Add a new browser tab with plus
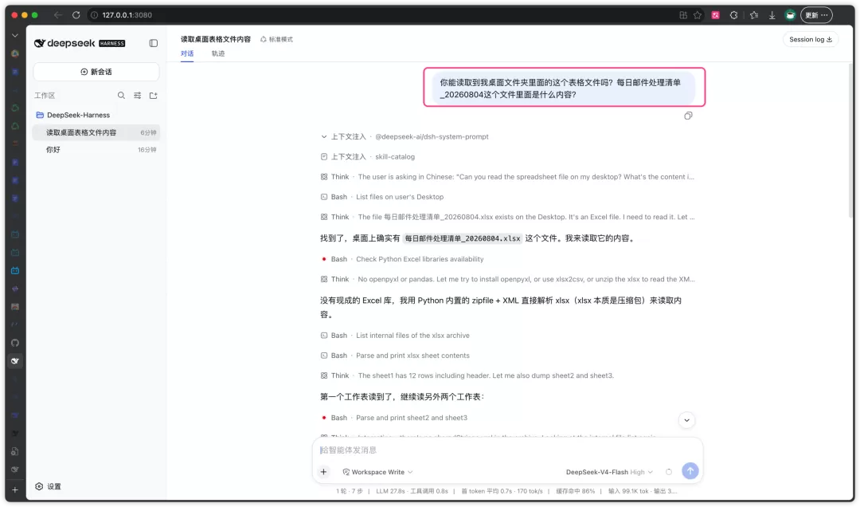 (15, 489)
